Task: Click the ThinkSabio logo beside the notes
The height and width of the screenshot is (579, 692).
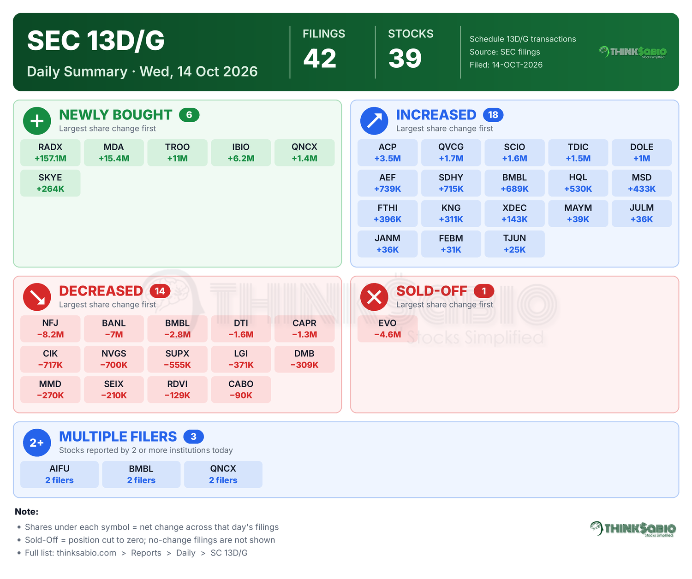Action: pyautogui.click(x=633, y=529)
